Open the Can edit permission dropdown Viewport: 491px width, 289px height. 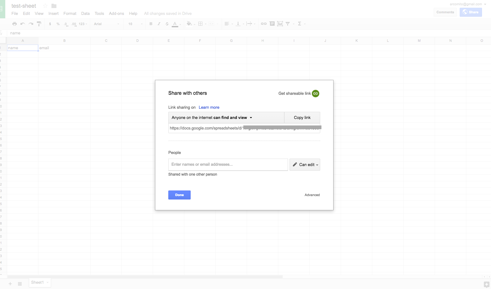click(x=305, y=165)
